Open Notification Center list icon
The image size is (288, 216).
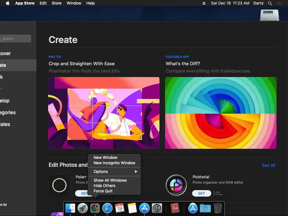point(279,3)
